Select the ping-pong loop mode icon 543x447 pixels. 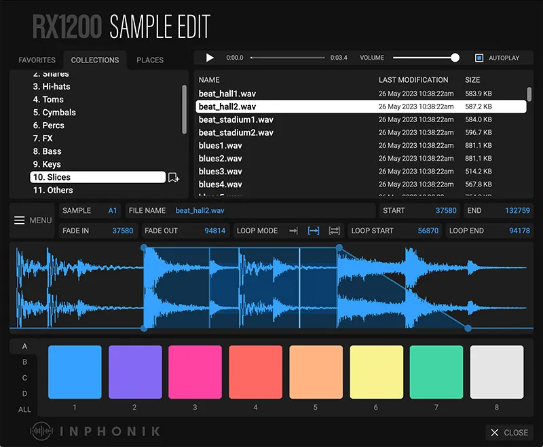click(x=334, y=231)
